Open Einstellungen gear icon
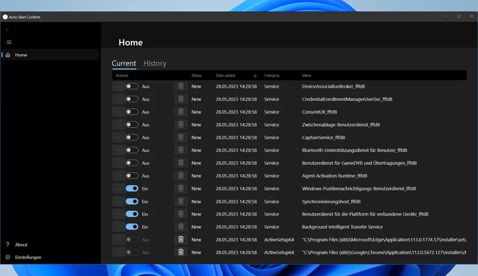 tap(7, 257)
